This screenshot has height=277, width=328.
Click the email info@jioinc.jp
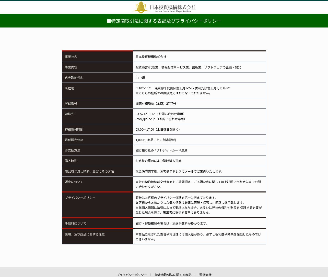145,119
